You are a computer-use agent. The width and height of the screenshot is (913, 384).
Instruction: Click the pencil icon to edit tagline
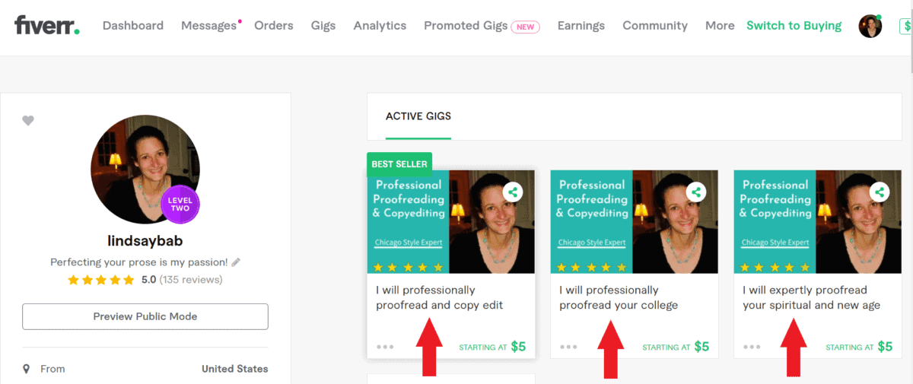(x=236, y=262)
